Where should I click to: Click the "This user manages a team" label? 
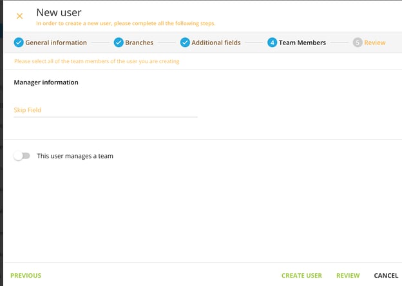(75, 156)
